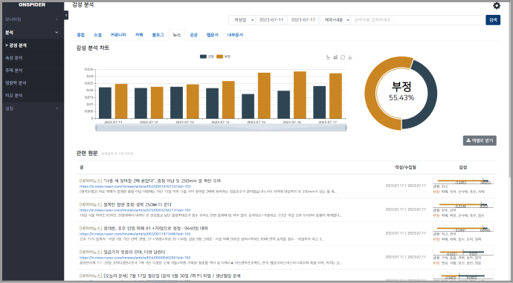Open article link with 250mm 물 폭탄 우려
The width and height of the screenshot is (513, 283).
point(150,180)
